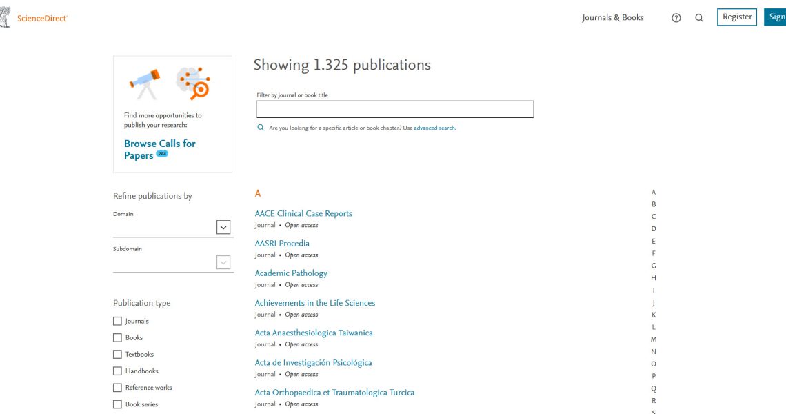Open the advanced search link
Image resolution: width=786 pixels, height=414 pixels.
coord(434,128)
